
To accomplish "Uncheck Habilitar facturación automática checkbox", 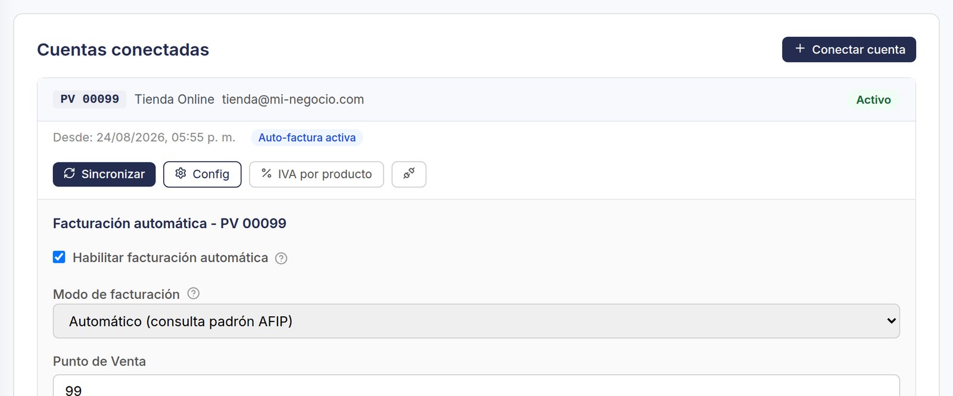I will (59, 257).
